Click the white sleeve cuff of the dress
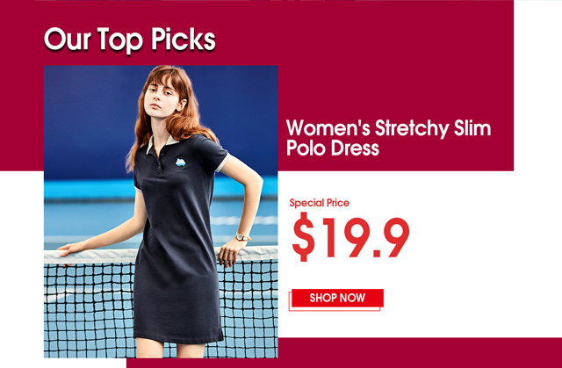562x368 pixels. pyautogui.click(x=222, y=163)
